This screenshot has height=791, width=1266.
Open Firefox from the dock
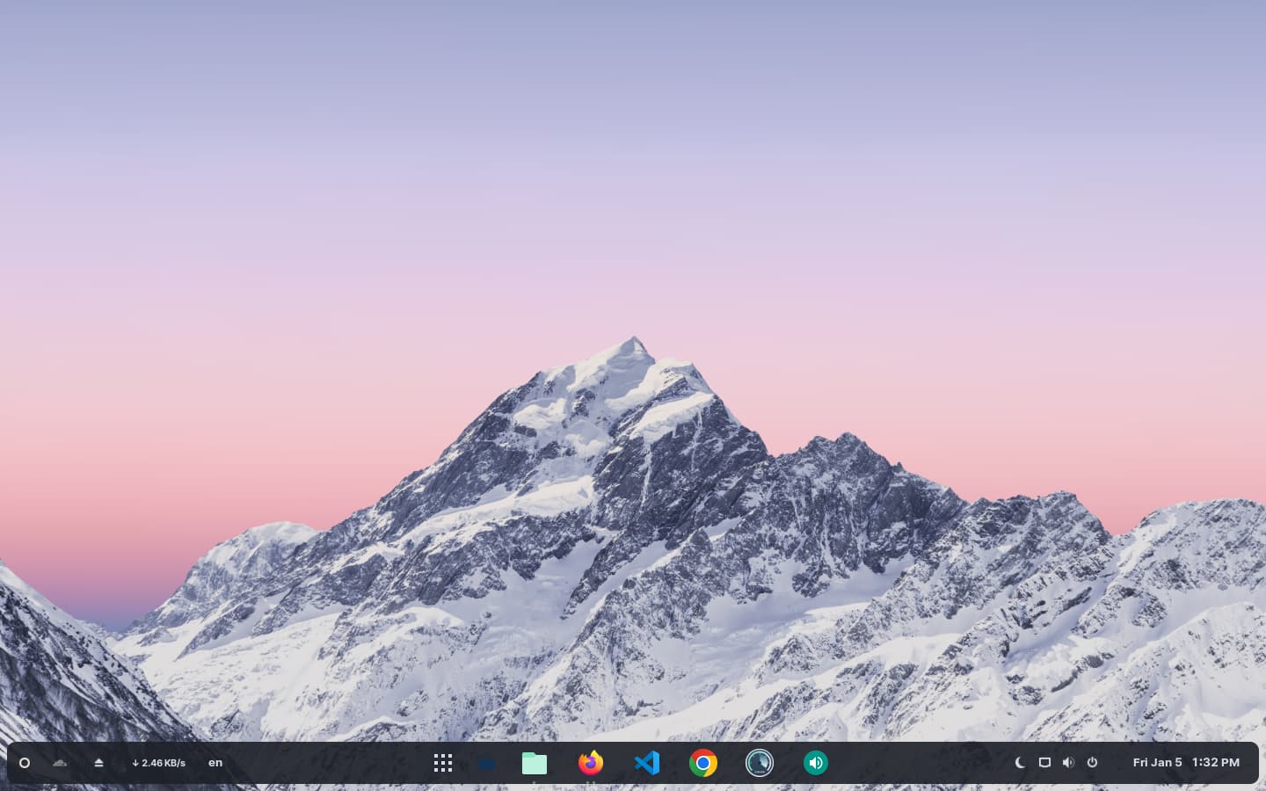tap(591, 763)
